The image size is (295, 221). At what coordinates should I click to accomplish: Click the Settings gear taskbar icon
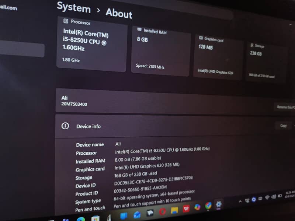pos(219,204)
